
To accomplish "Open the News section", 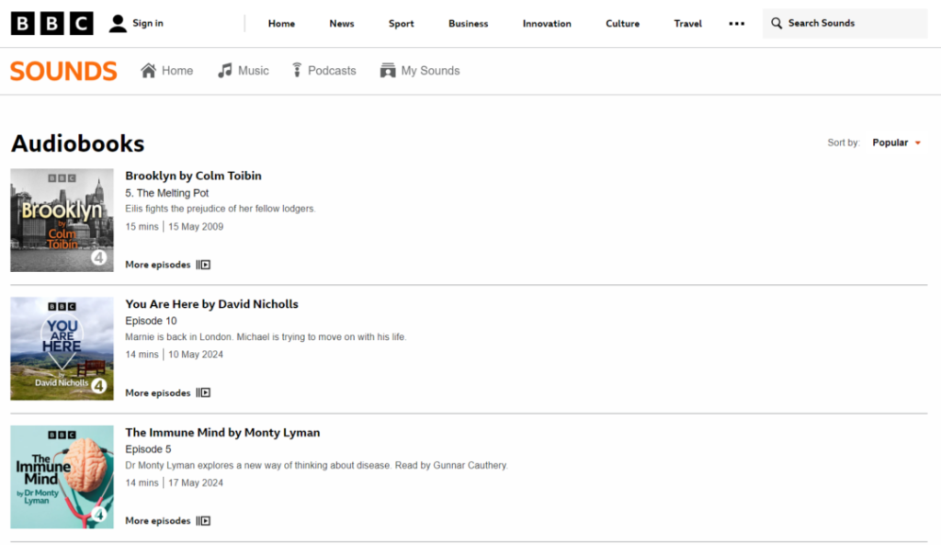I will tap(342, 23).
